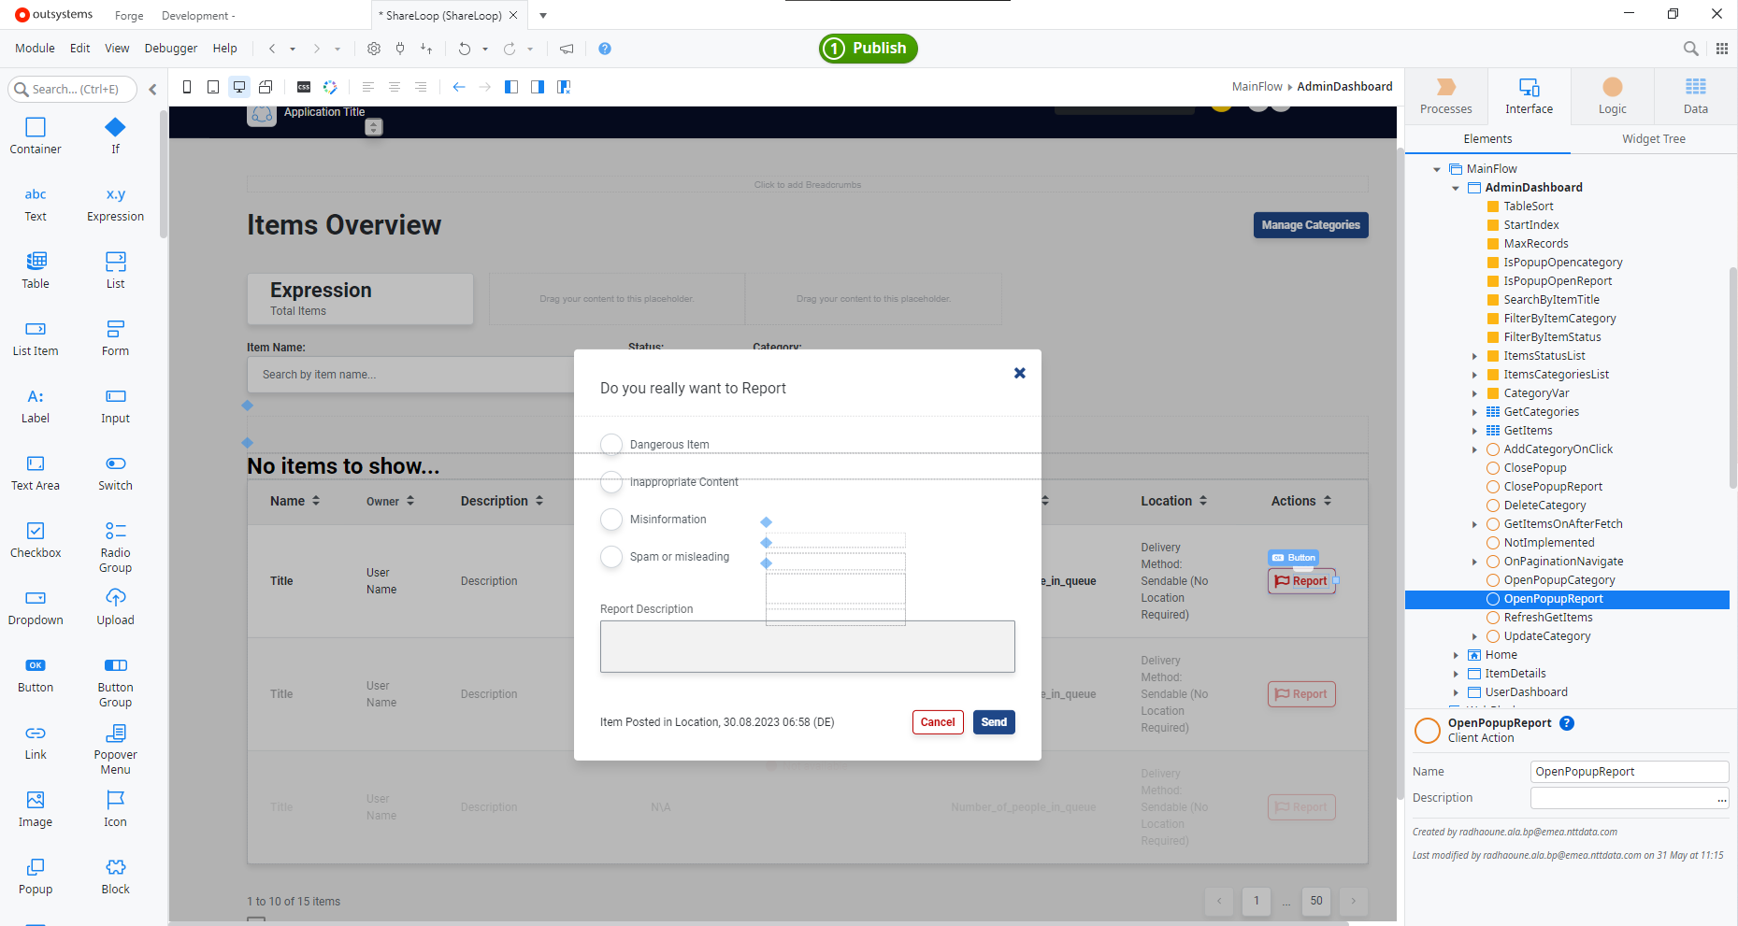Pick the Table widget icon

click(x=36, y=261)
